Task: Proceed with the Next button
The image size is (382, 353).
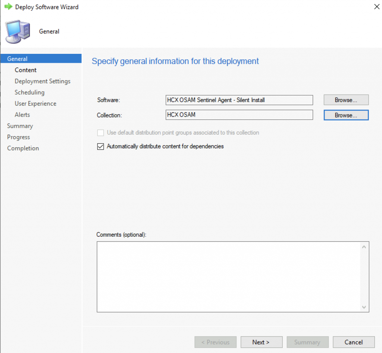Action: coord(262,342)
